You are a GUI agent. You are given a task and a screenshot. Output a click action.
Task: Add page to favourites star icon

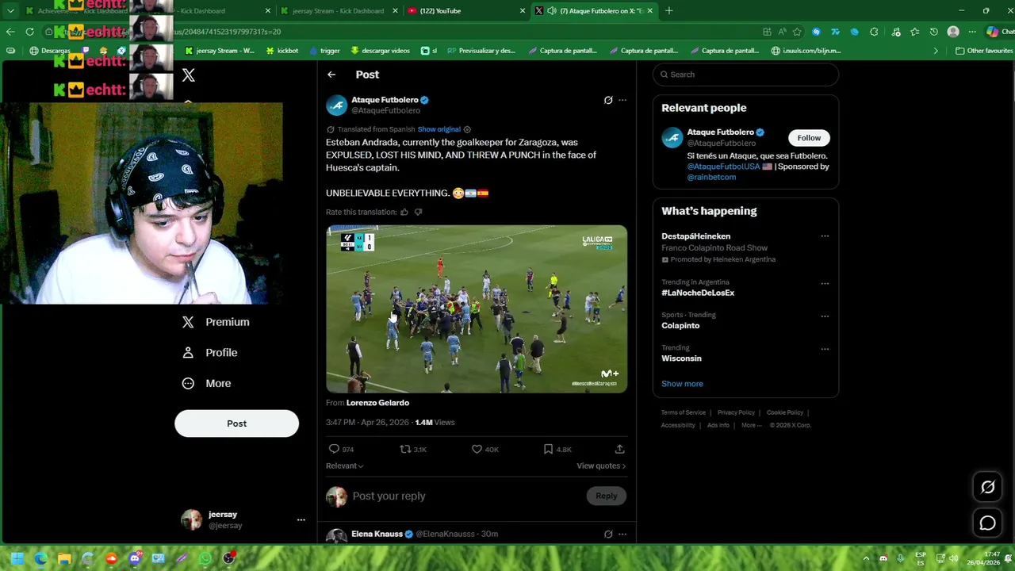point(797,32)
